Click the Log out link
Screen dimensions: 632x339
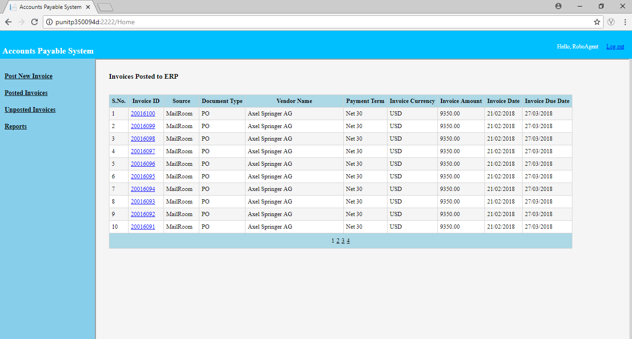(x=615, y=47)
